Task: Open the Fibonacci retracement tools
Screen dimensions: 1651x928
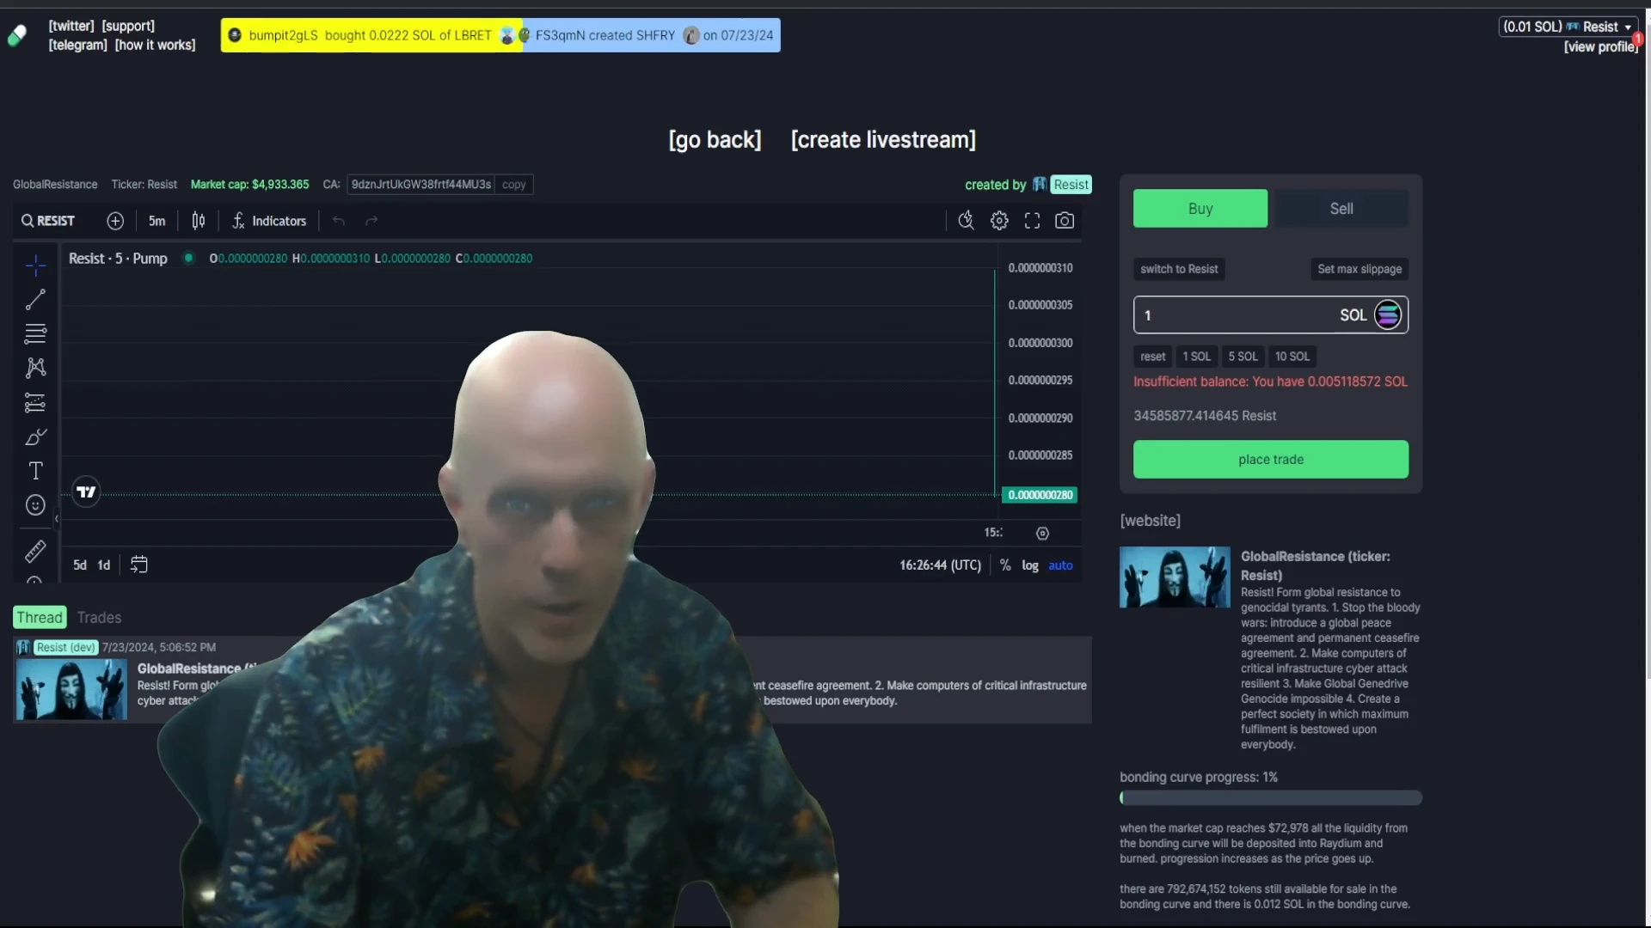Action: point(35,333)
